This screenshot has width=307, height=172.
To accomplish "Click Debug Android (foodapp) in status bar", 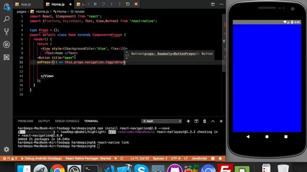I will click(41, 158).
